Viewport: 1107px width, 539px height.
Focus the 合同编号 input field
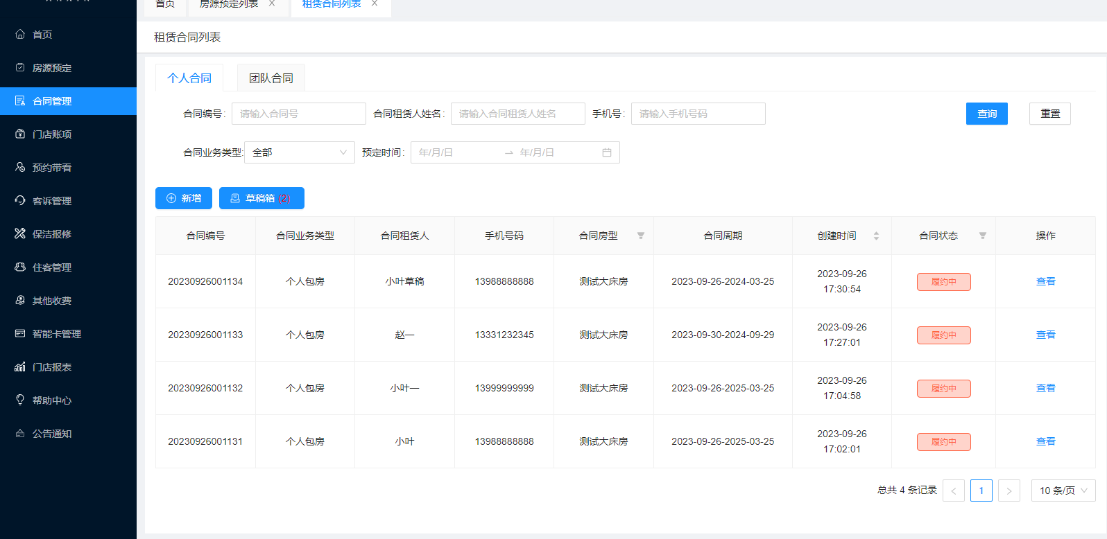pyautogui.click(x=299, y=114)
